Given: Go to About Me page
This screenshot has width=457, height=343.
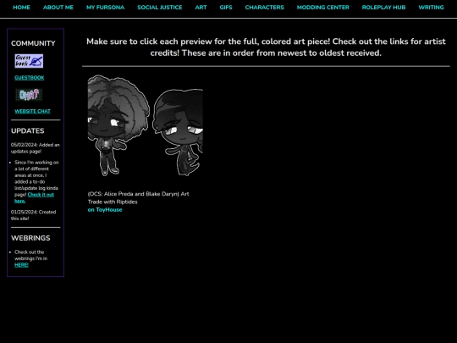Looking at the screenshot, I should (58, 8).
